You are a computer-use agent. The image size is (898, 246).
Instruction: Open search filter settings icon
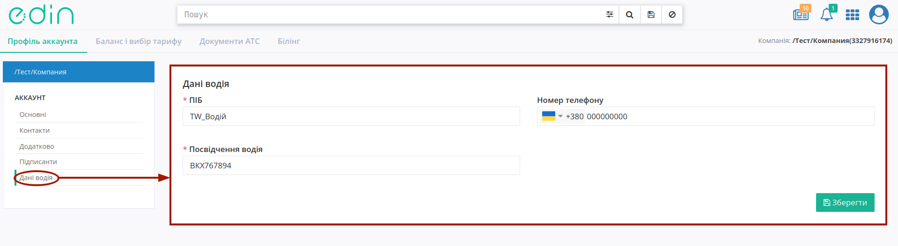609,14
